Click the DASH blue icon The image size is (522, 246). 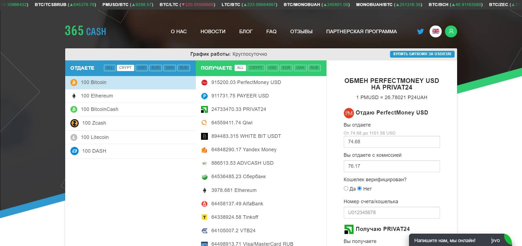[x=75, y=151]
